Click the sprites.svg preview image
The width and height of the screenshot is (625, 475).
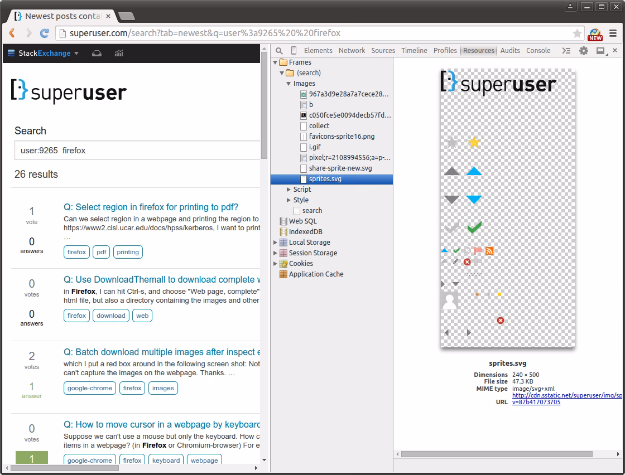coord(507,207)
